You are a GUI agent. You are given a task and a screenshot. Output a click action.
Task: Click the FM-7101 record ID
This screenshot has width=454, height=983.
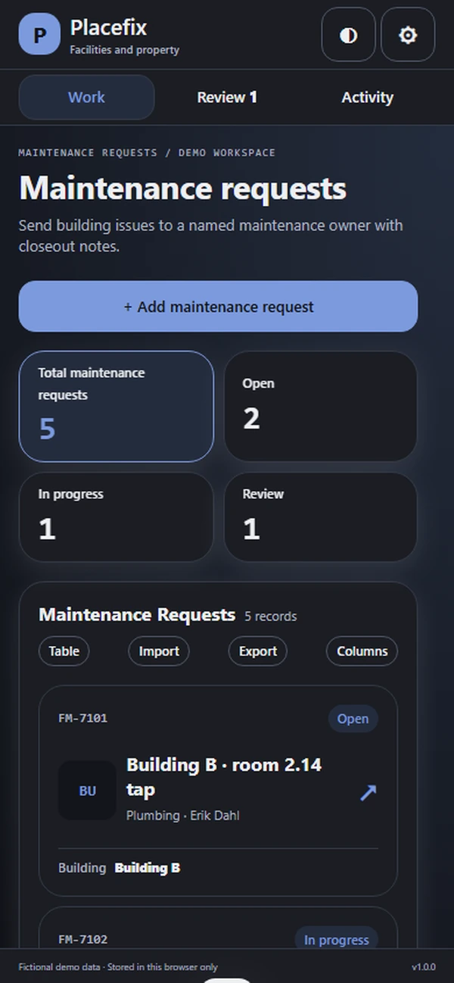pyautogui.click(x=83, y=718)
